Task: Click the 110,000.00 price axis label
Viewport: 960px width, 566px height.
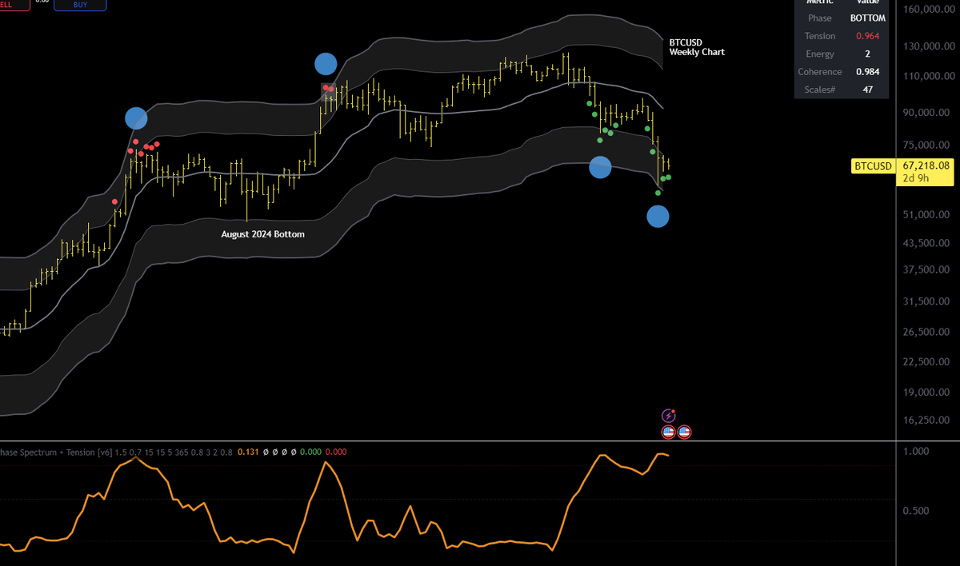Action: point(927,76)
